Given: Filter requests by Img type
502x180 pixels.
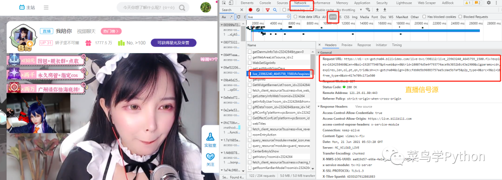Looking at the screenshot, I should [354, 17].
